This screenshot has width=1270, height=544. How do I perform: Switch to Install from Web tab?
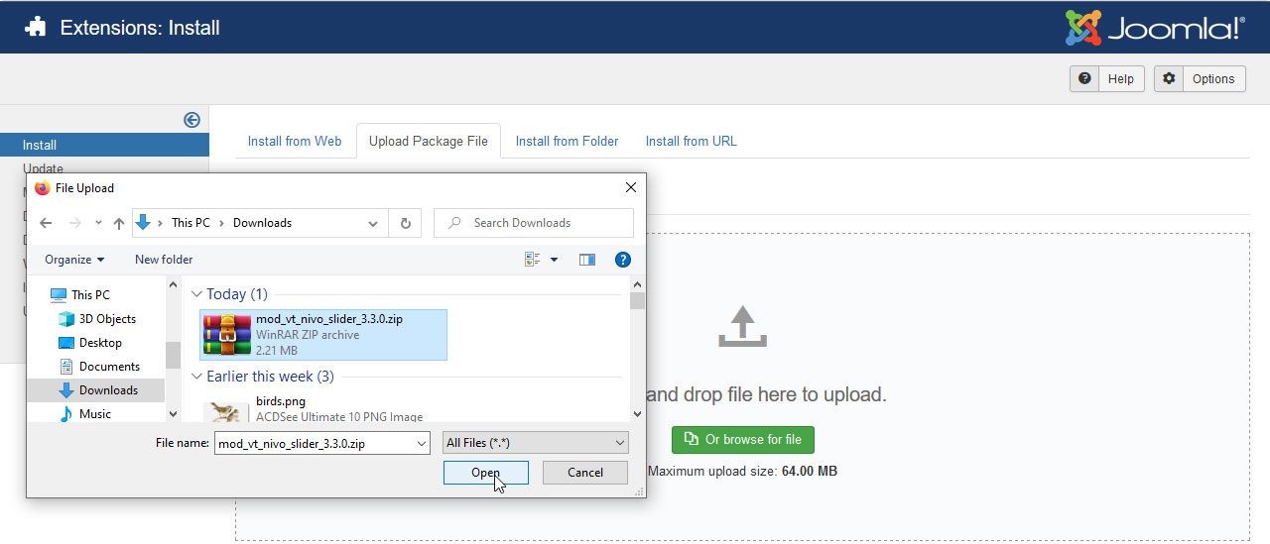(x=295, y=141)
